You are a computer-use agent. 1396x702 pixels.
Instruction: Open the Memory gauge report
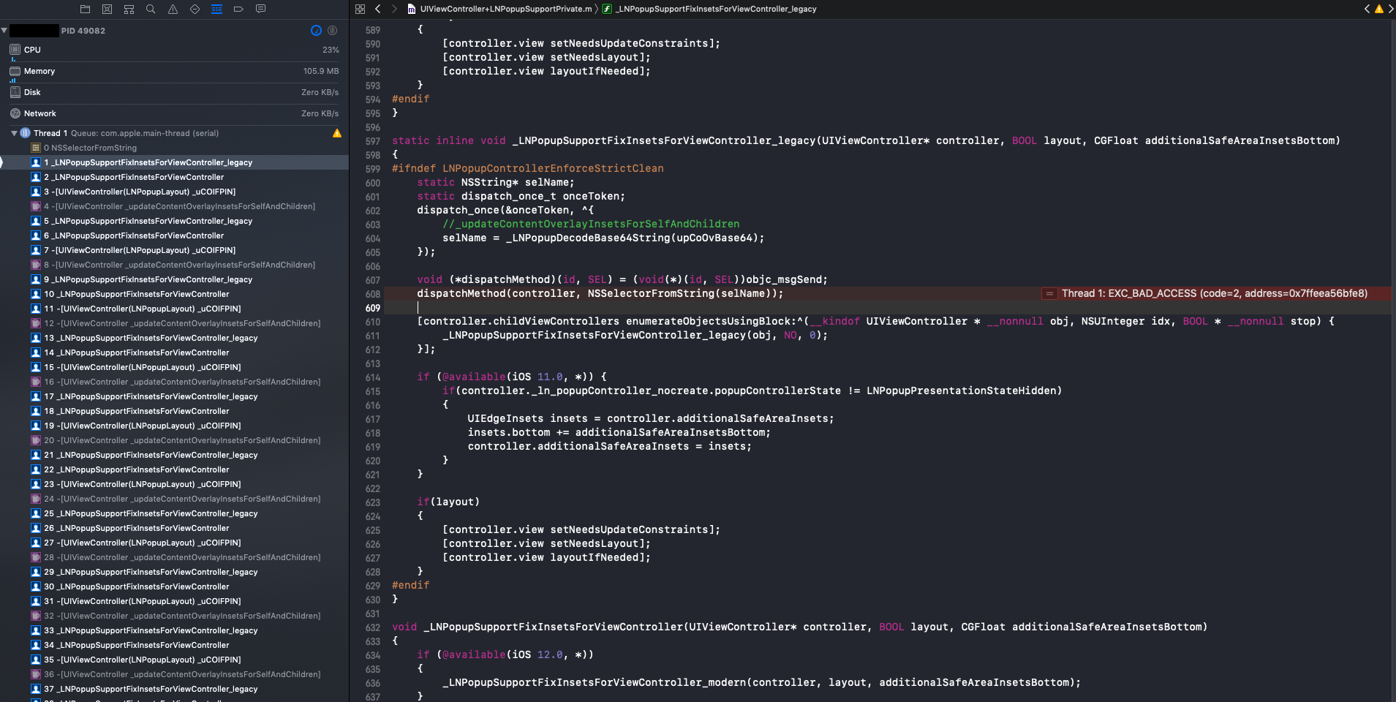pos(174,71)
